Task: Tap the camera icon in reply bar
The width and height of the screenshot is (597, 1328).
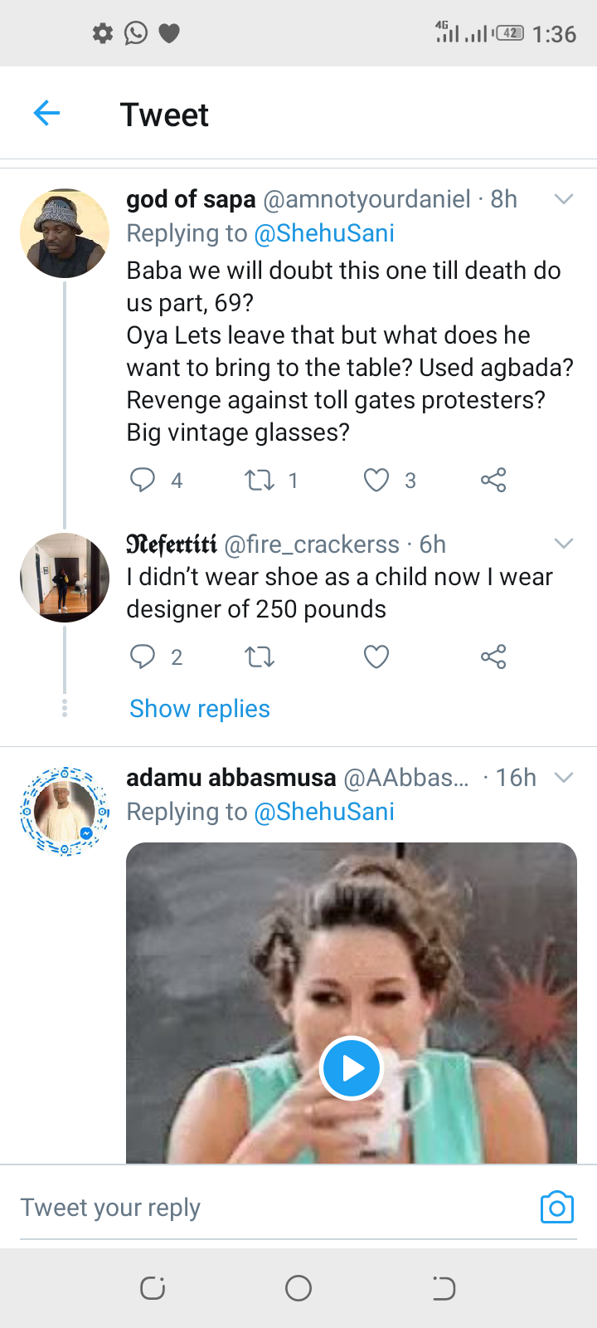Action: (556, 1208)
